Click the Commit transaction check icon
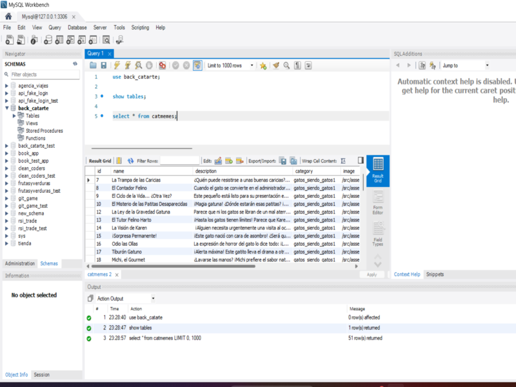This screenshot has width=516, height=387. (x=175, y=66)
